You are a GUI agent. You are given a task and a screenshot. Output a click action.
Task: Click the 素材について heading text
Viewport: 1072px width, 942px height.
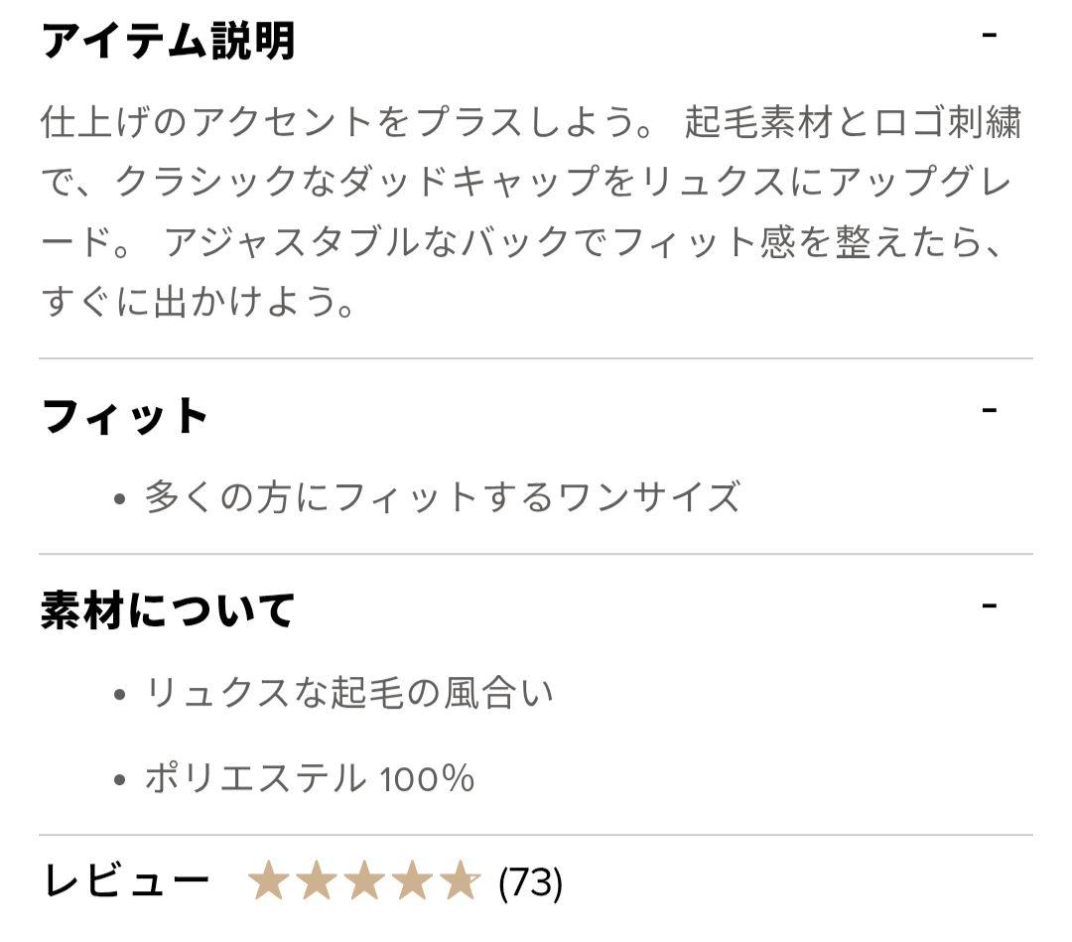pyautogui.click(x=168, y=609)
